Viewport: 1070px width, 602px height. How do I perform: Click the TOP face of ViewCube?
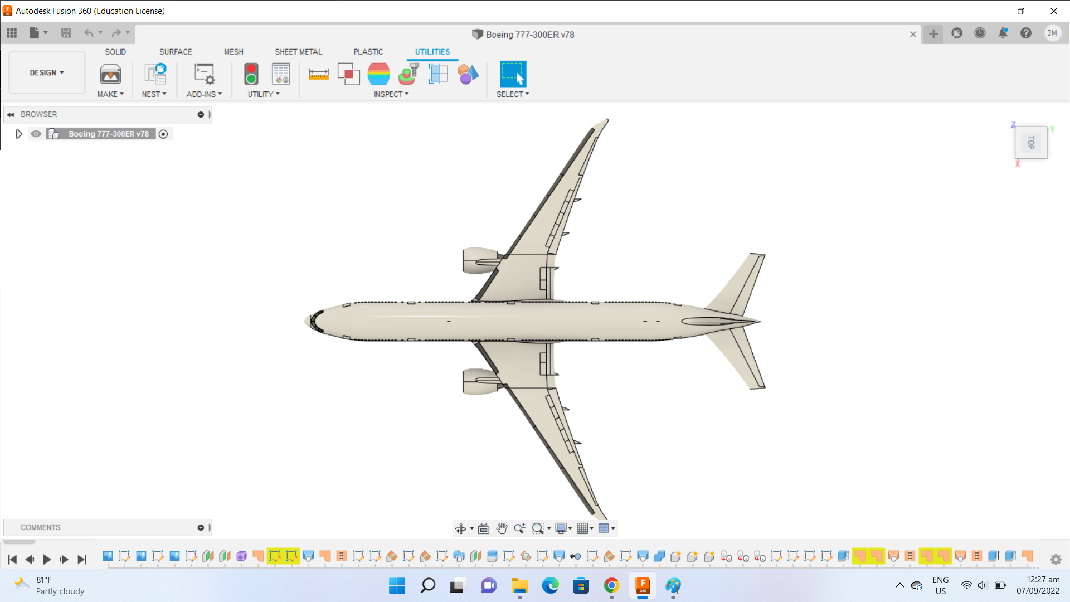[1031, 143]
